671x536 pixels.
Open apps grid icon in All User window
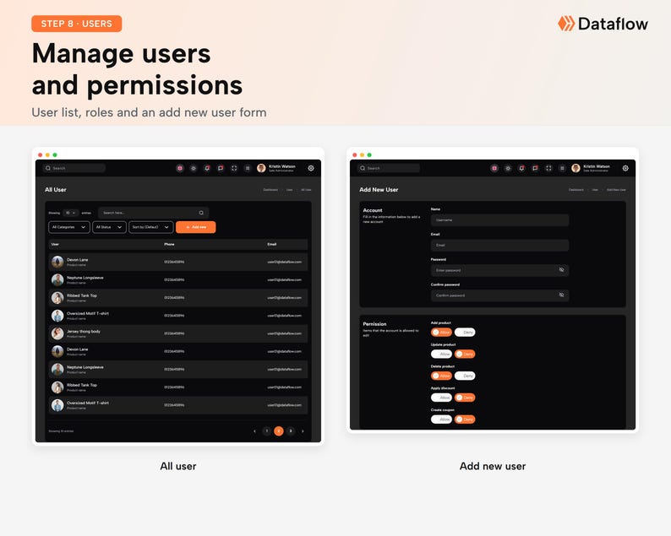pyautogui.click(x=248, y=169)
